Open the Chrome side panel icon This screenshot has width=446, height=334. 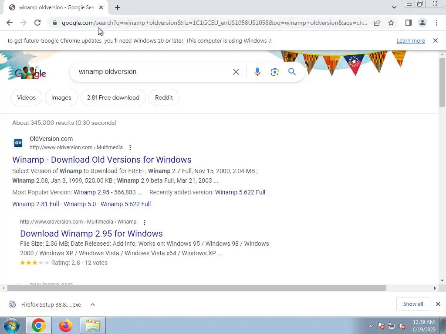(x=409, y=23)
